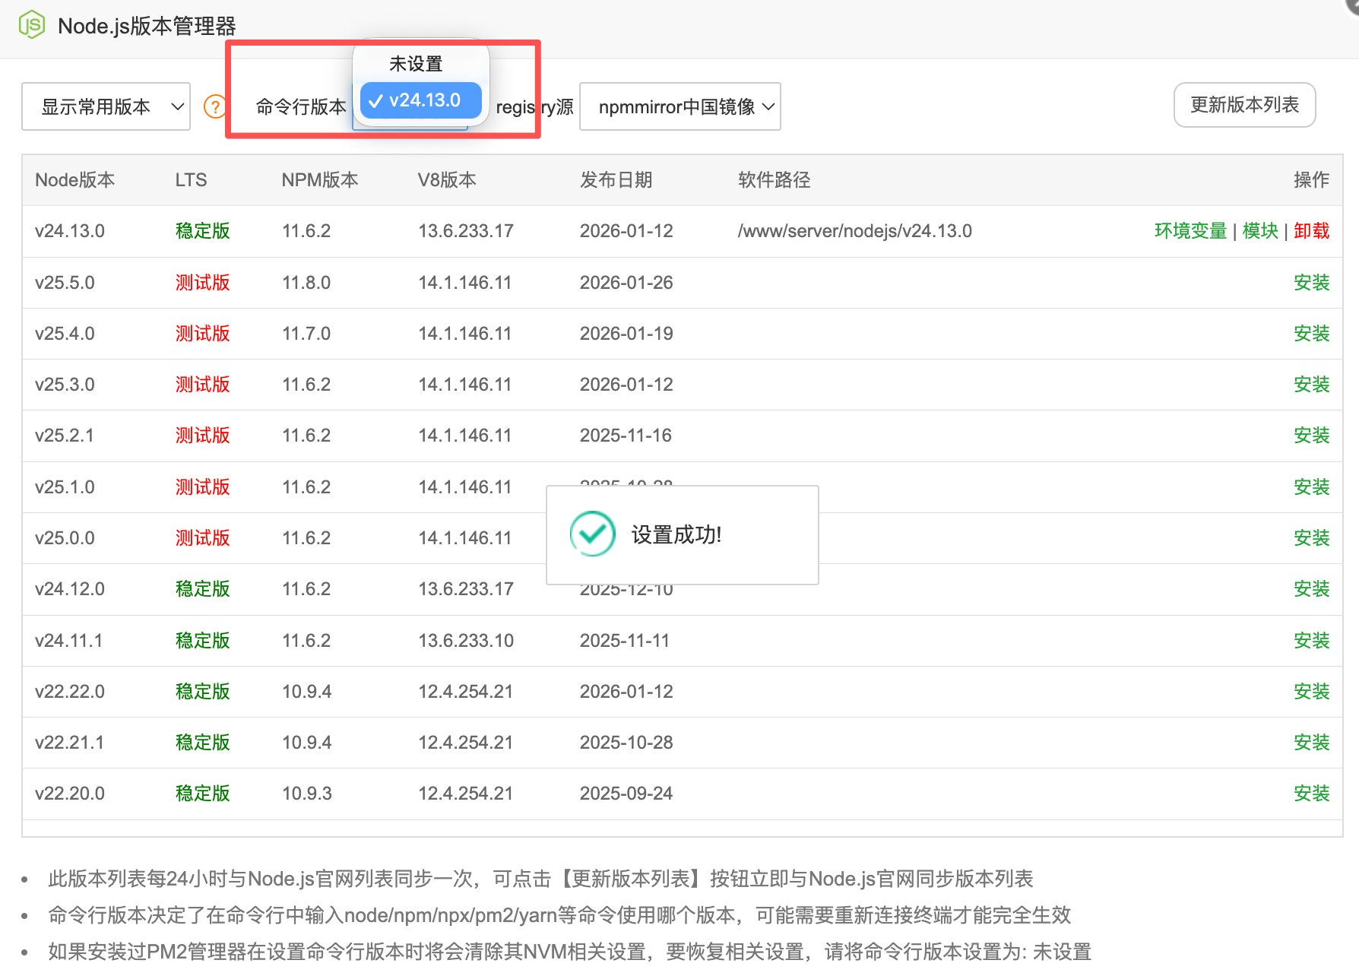Image resolution: width=1359 pixels, height=976 pixels.
Task: Install Node version v24.12.0
Action: [1311, 589]
